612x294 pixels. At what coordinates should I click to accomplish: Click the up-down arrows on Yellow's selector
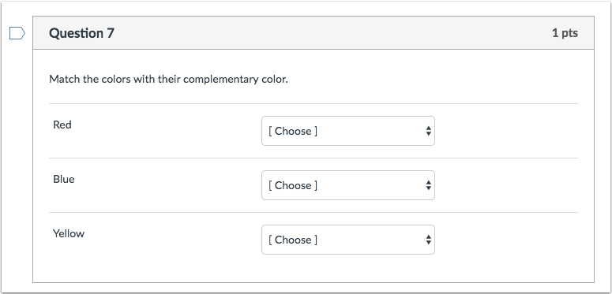click(429, 240)
